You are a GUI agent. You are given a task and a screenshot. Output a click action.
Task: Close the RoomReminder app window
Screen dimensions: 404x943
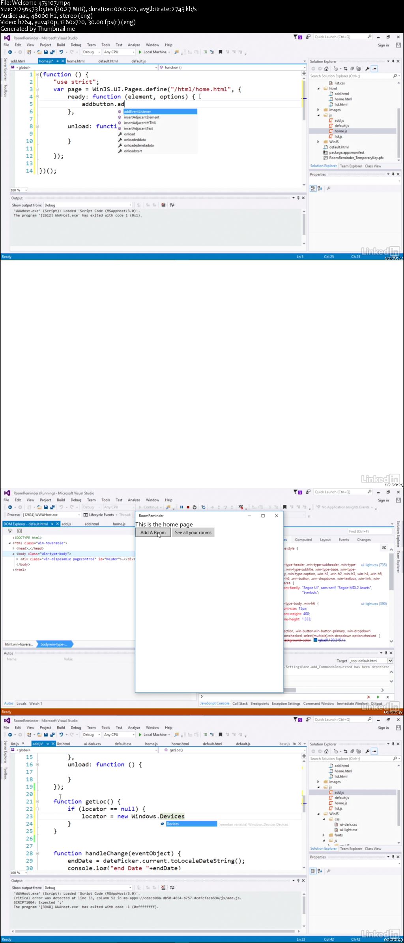coord(277,516)
